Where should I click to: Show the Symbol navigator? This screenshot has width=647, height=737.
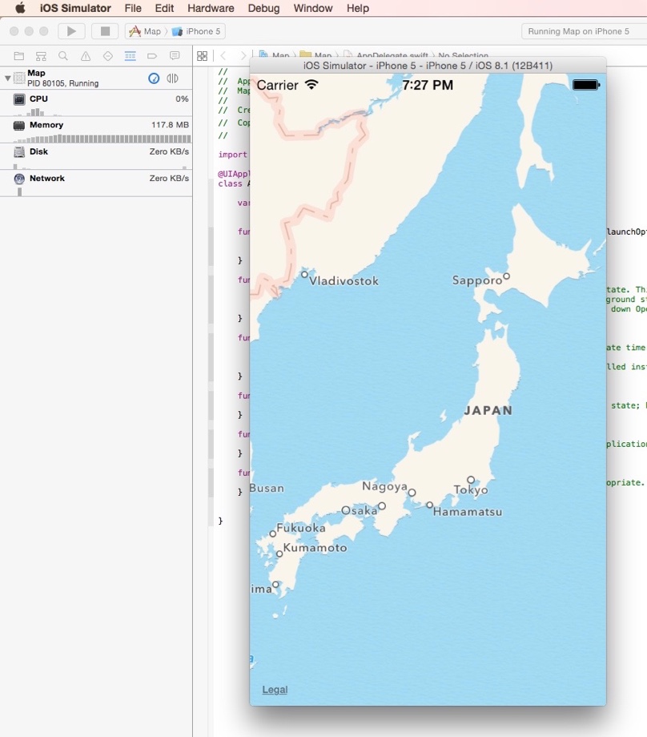click(42, 56)
